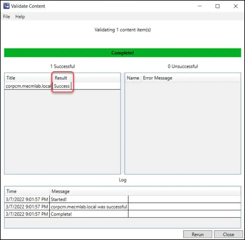This screenshot has height=240, width=245.
Task: Select corpcm.mecmlab.local title cell
Action: click(28, 86)
